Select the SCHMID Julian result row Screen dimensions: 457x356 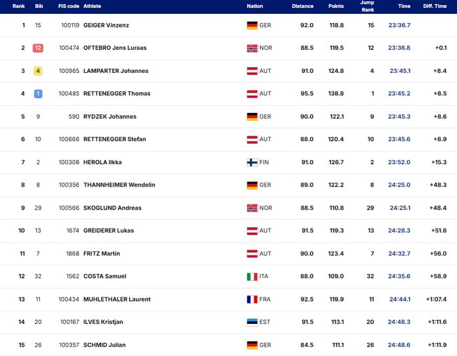(x=229, y=345)
